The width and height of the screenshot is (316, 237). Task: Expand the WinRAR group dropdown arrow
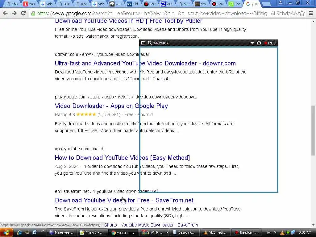point(167,232)
